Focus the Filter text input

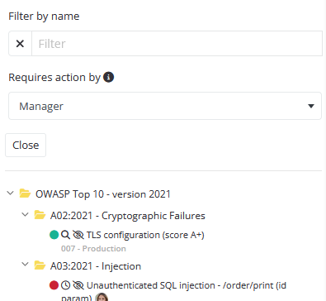[177, 44]
